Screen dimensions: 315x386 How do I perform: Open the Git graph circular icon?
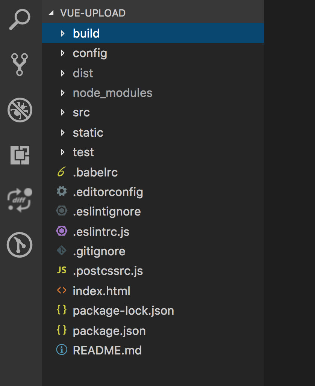(x=20, y=245)
